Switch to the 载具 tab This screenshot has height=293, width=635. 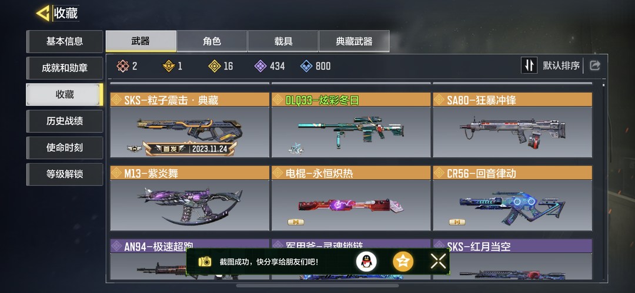click(x=283, y=41)
